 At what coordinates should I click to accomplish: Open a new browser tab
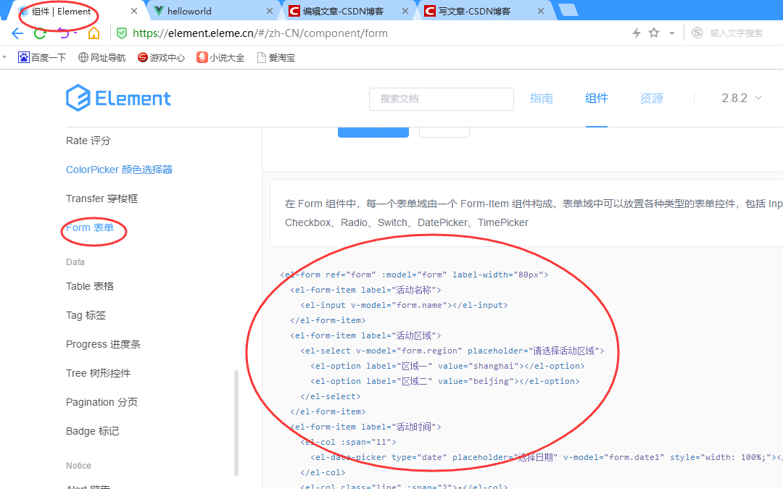(568, 10)
